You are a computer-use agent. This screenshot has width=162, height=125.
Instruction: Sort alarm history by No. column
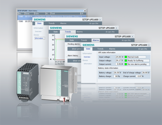point(21,14)
